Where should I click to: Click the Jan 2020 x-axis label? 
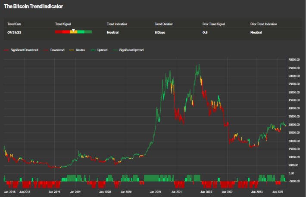pyautogui.click(x=105, y=192)
